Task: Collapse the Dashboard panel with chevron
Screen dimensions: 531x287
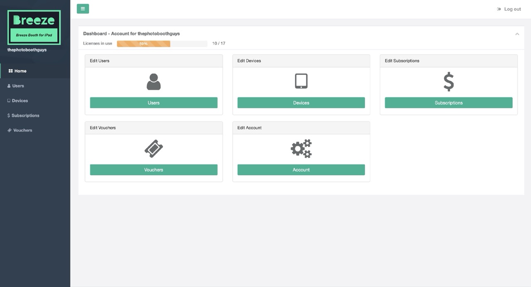Action: (517, 34)
